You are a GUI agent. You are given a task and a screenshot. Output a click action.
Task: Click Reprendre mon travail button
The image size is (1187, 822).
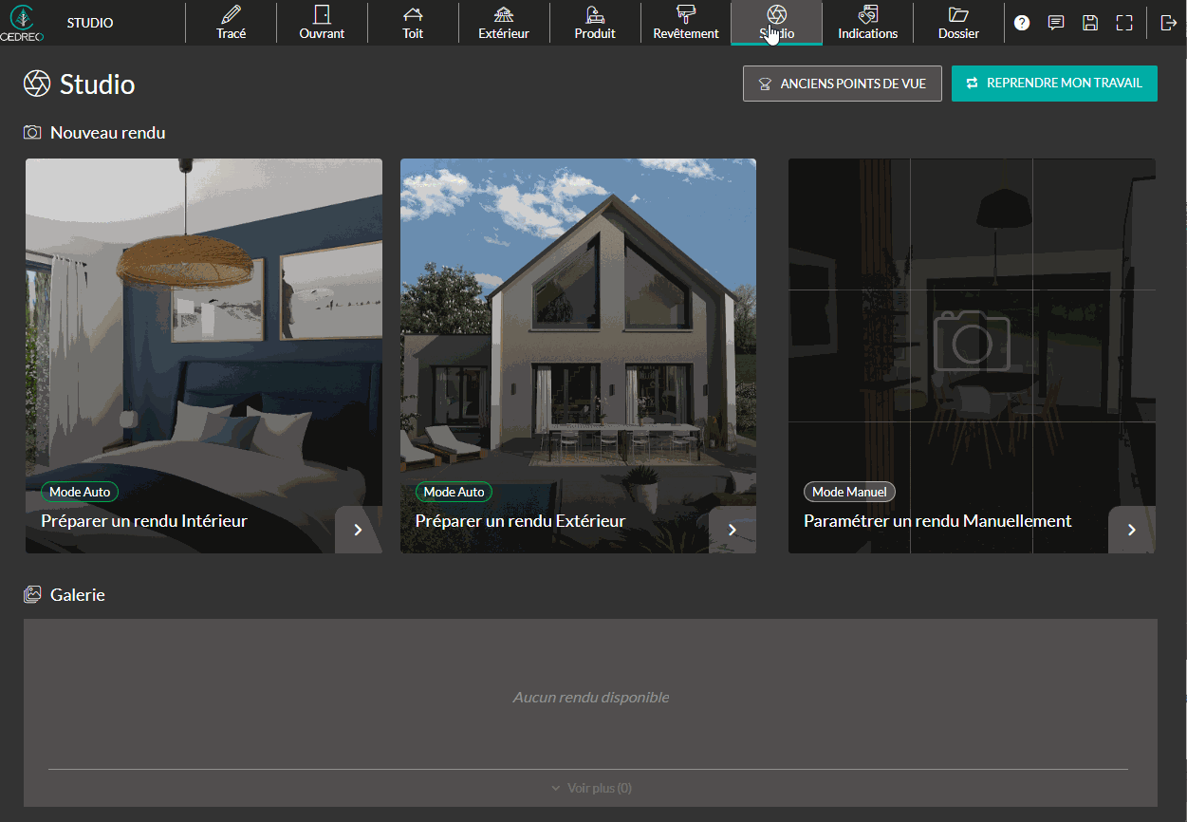[1054, 84]
